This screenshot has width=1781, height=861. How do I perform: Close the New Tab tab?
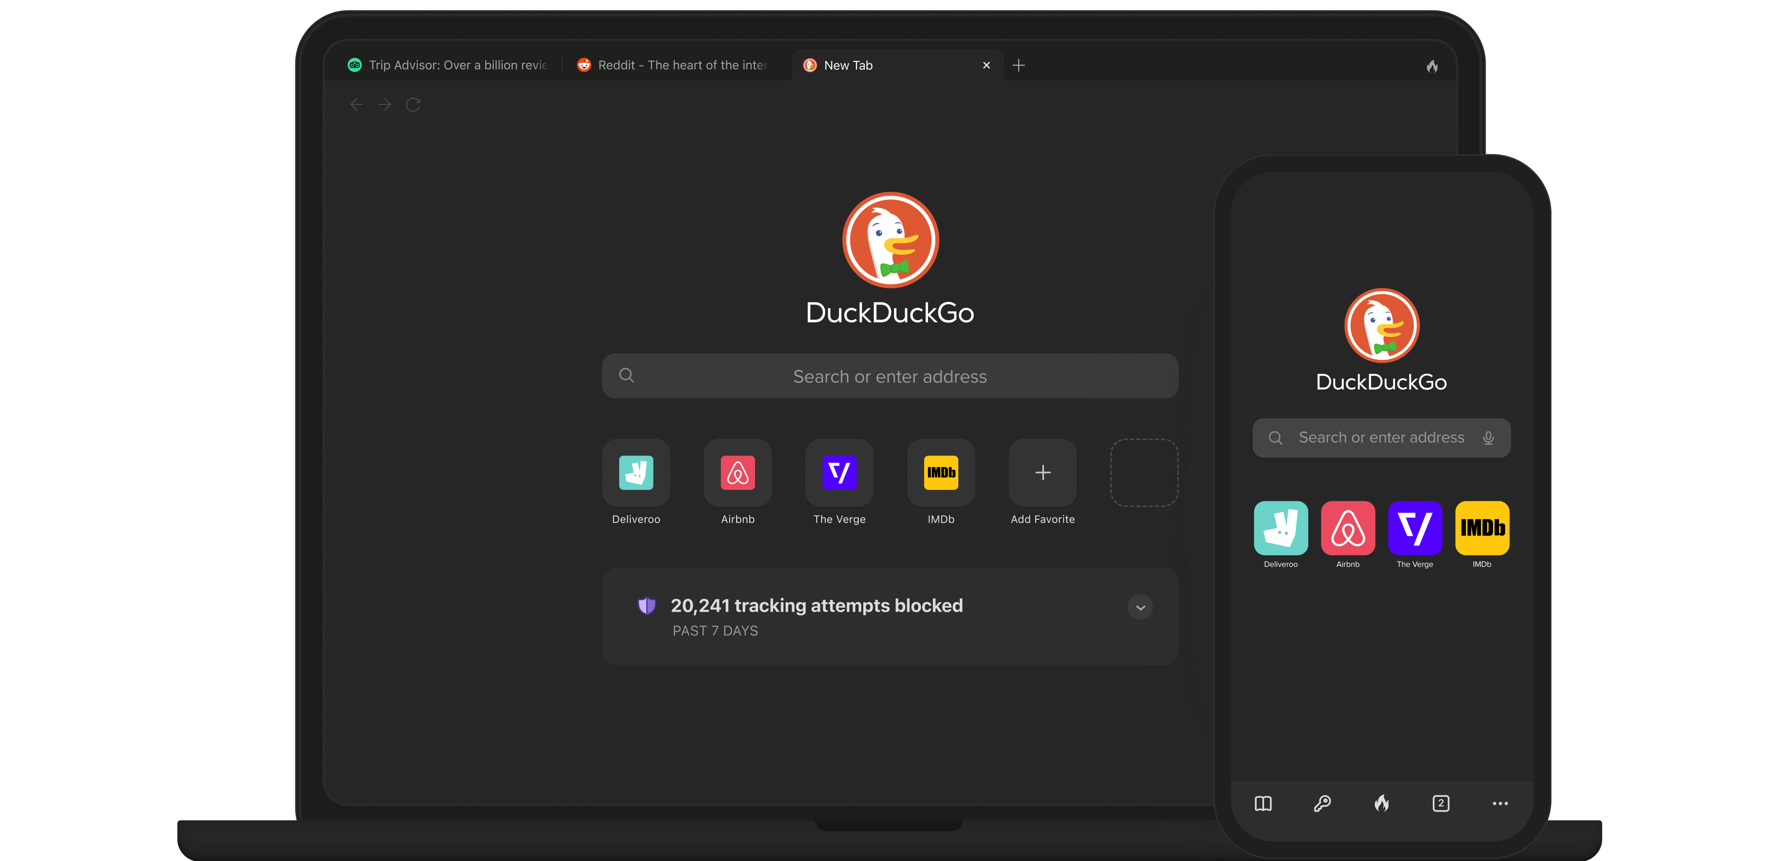[x=986, y=65]
